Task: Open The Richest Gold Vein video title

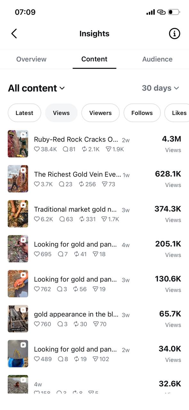Action: tap(77, 174)
